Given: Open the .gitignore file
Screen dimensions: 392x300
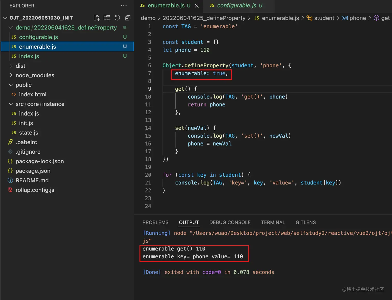Looking at the screenshot, I should (x=67, y=152).
